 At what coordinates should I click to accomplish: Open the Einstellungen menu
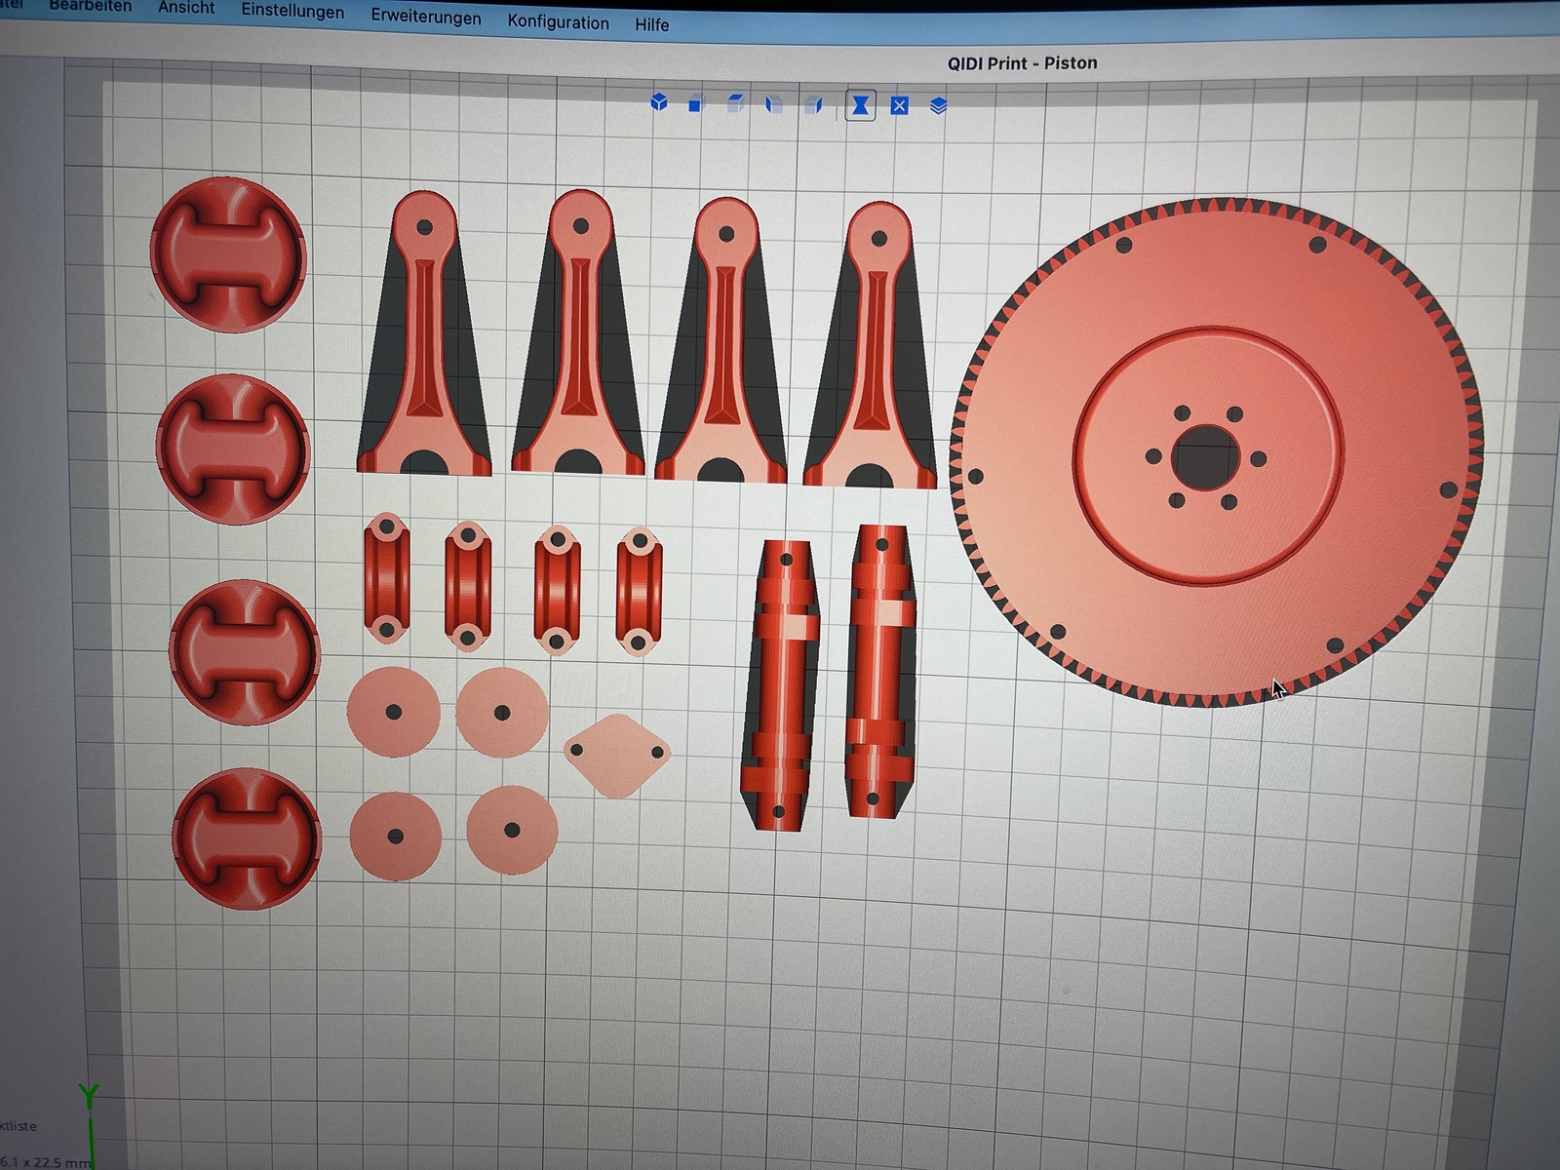tap(292, 13)
